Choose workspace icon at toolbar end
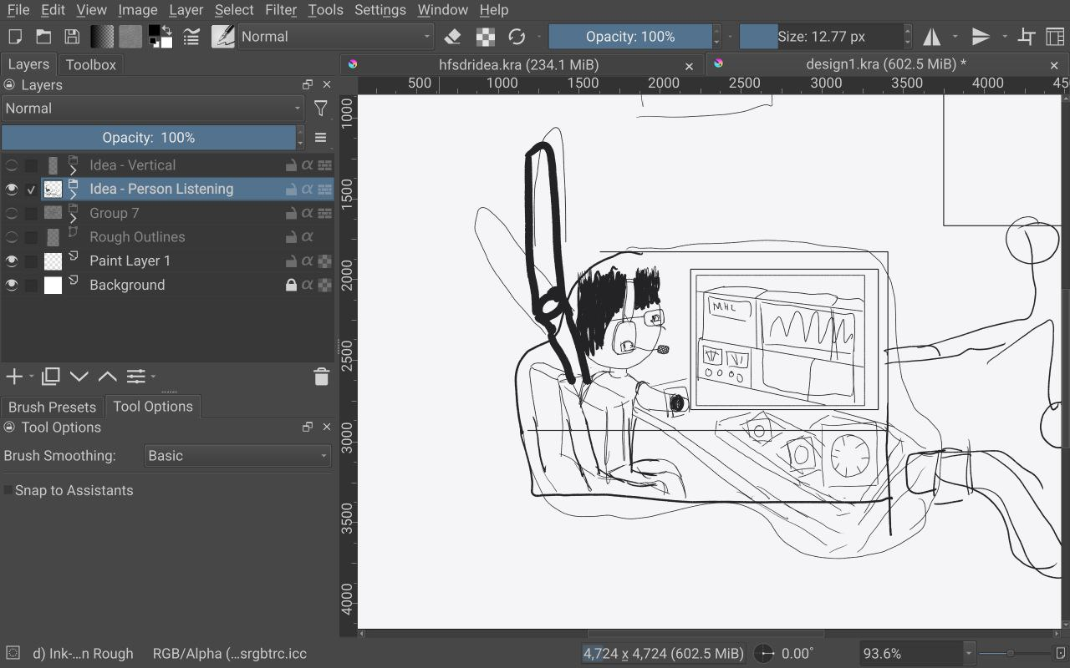This screenshot has height=668, width=1070. tap(1055, 37)
